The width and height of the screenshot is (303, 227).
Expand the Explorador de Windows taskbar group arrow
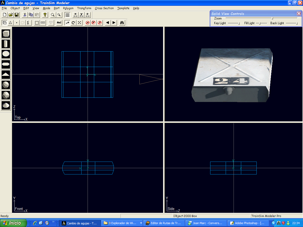(x=141, y=223)
